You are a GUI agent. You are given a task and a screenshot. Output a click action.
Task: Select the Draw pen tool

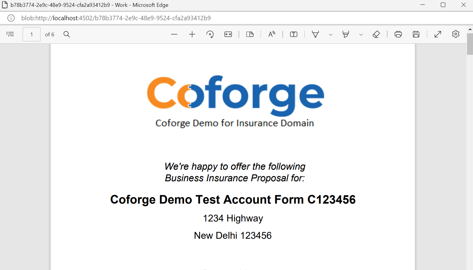tap(315, 34)
